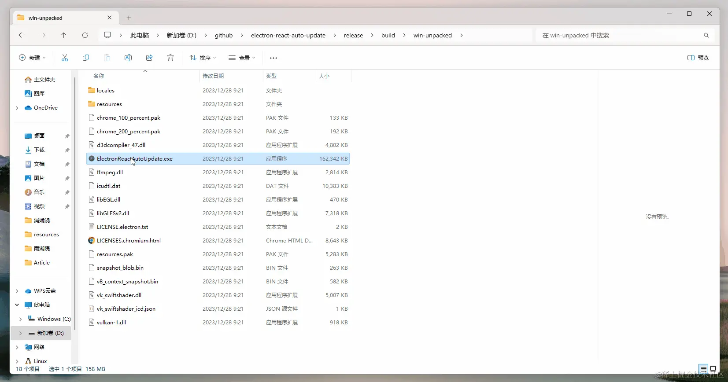Sort by 类型 column header
This screenshot has height=382, width=728.
tap(271, 76)
